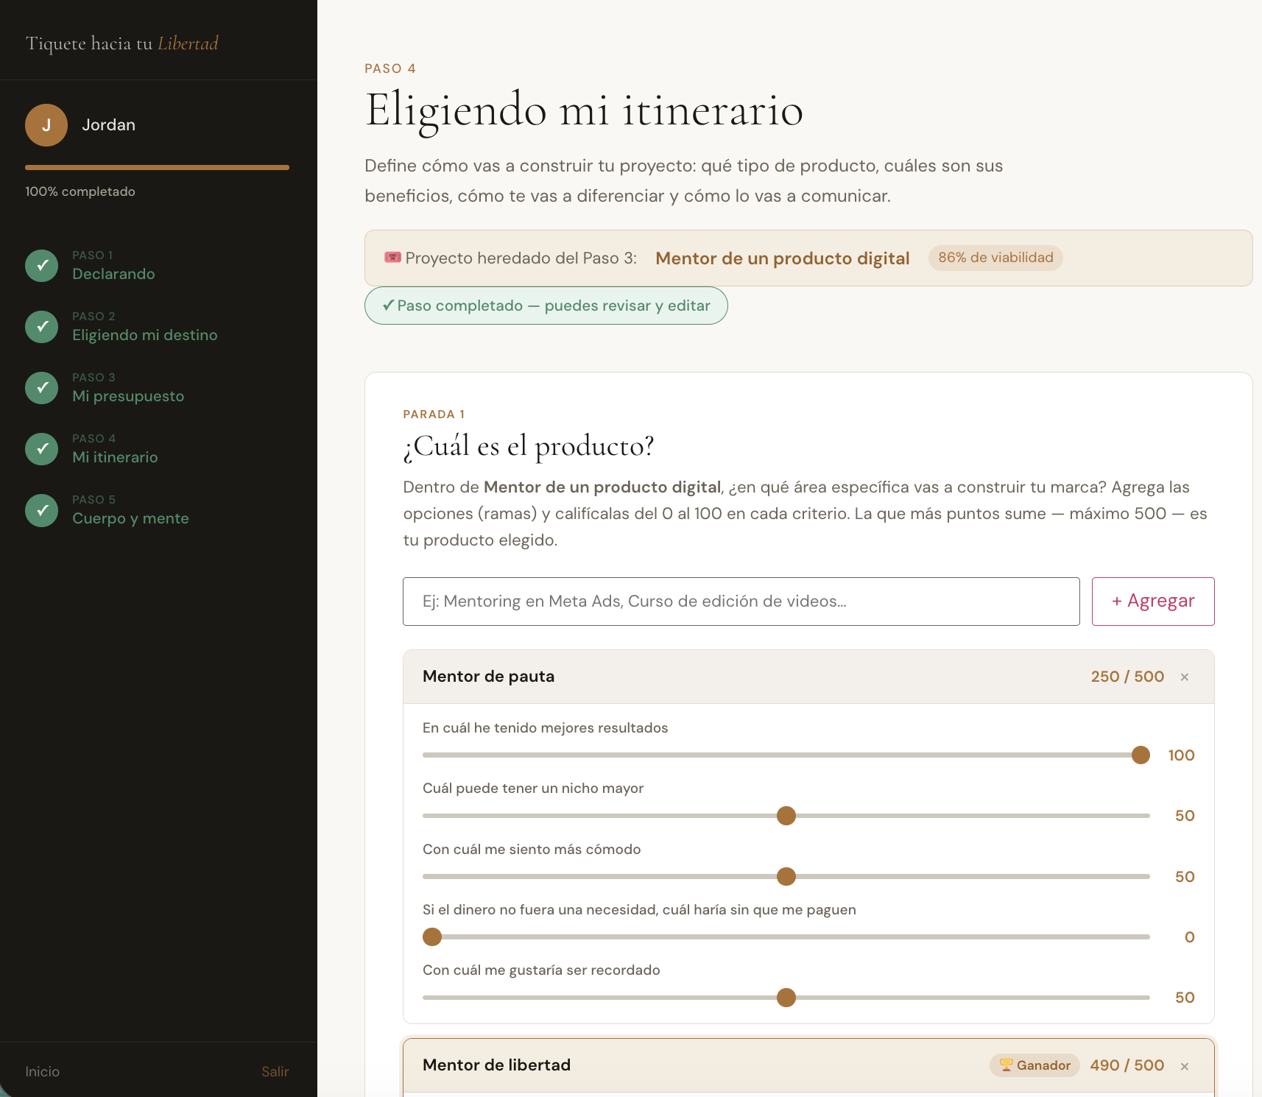Click the nicho mayor slider handle
Viewport: 1262px width, 1097px height.
[x=786, y=816]
